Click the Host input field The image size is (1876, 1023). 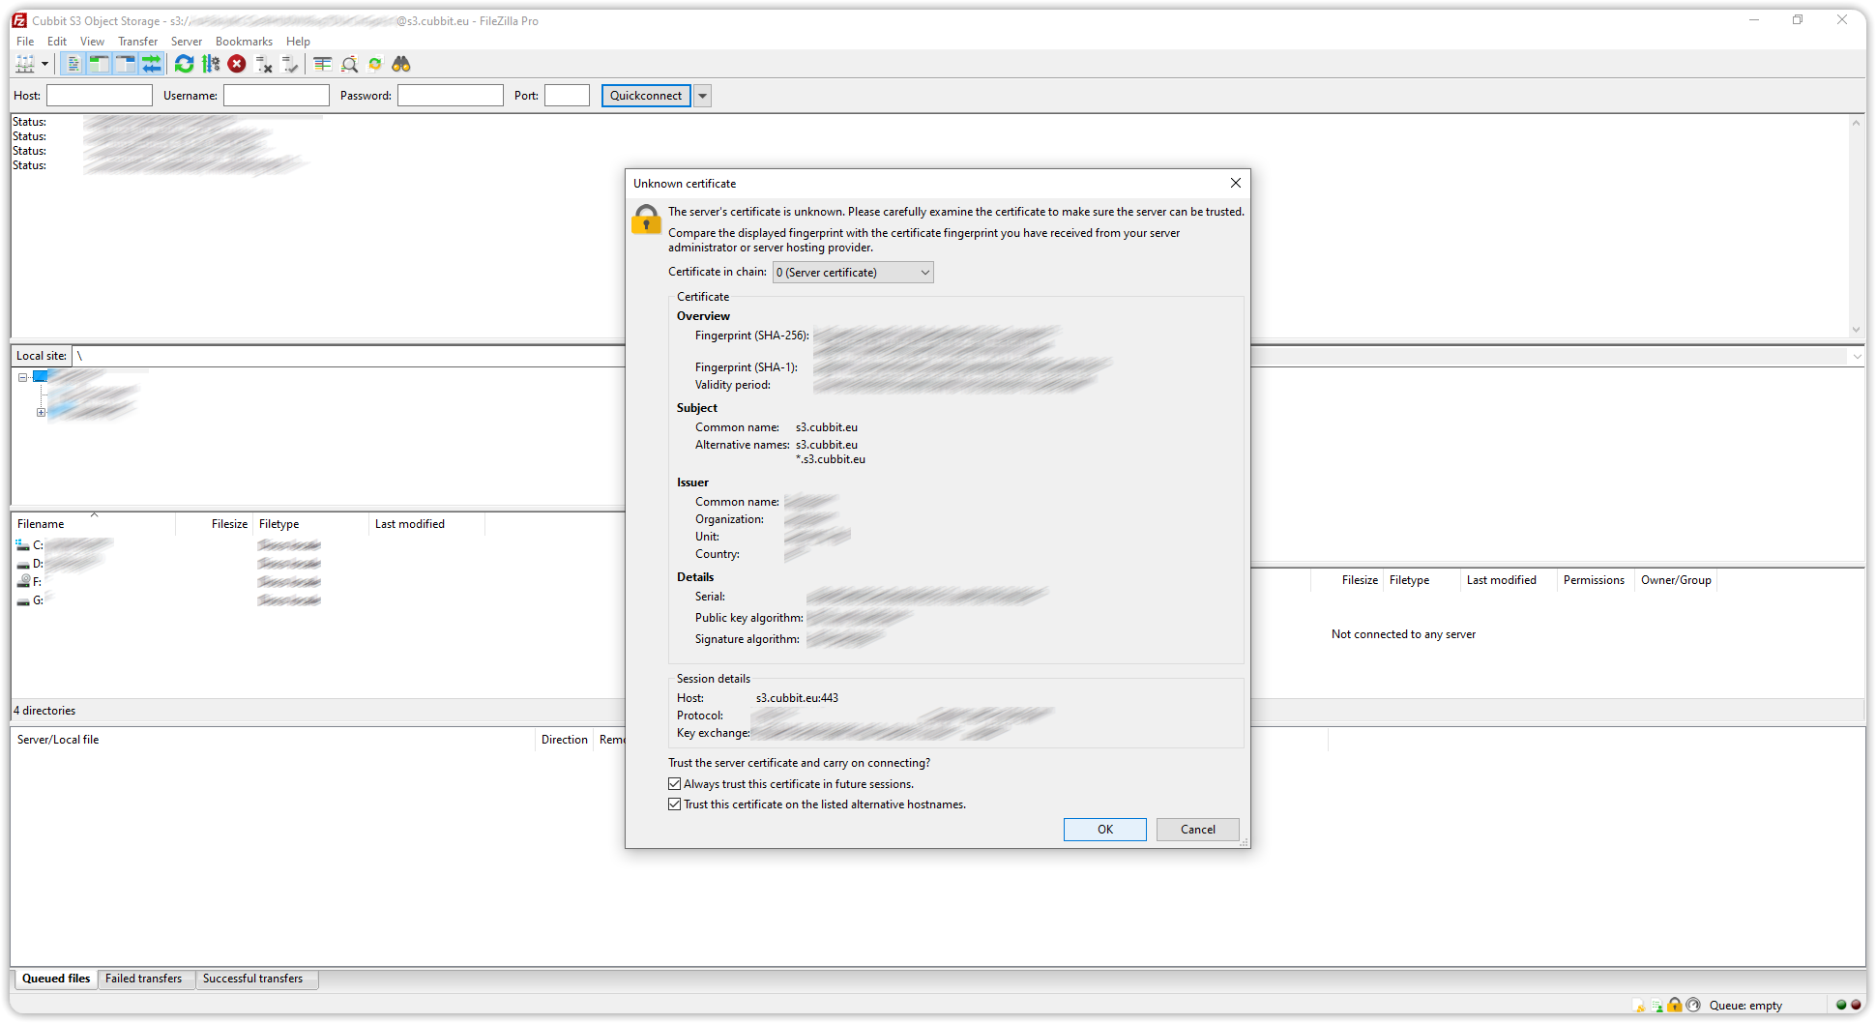[x=100, y=96]
